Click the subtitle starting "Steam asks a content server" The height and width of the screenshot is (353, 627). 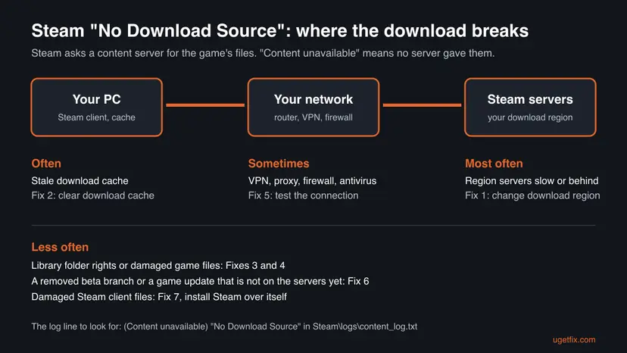click(x=263, y=53)
